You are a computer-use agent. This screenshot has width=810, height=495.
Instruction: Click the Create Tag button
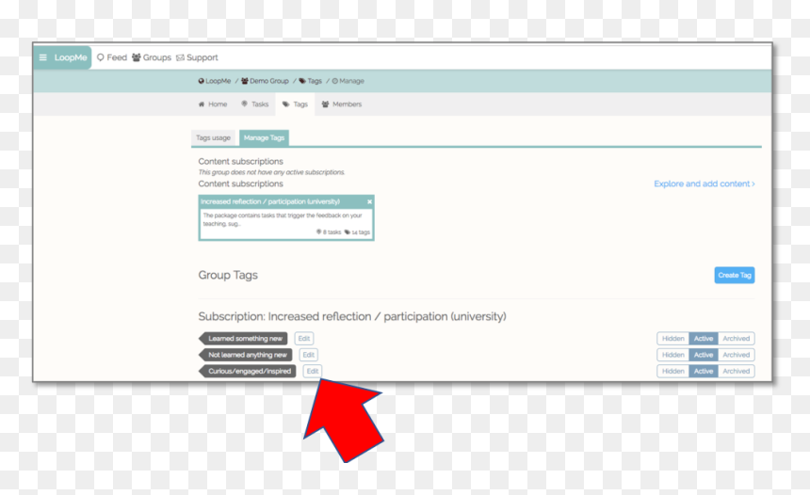[x=734, y=275]
